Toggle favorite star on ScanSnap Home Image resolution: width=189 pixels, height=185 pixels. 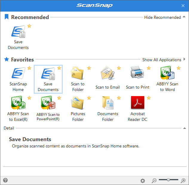29,68
